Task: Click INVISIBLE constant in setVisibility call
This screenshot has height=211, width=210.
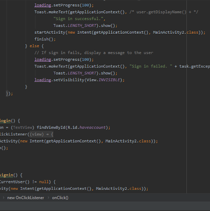Action: [109, 80]
